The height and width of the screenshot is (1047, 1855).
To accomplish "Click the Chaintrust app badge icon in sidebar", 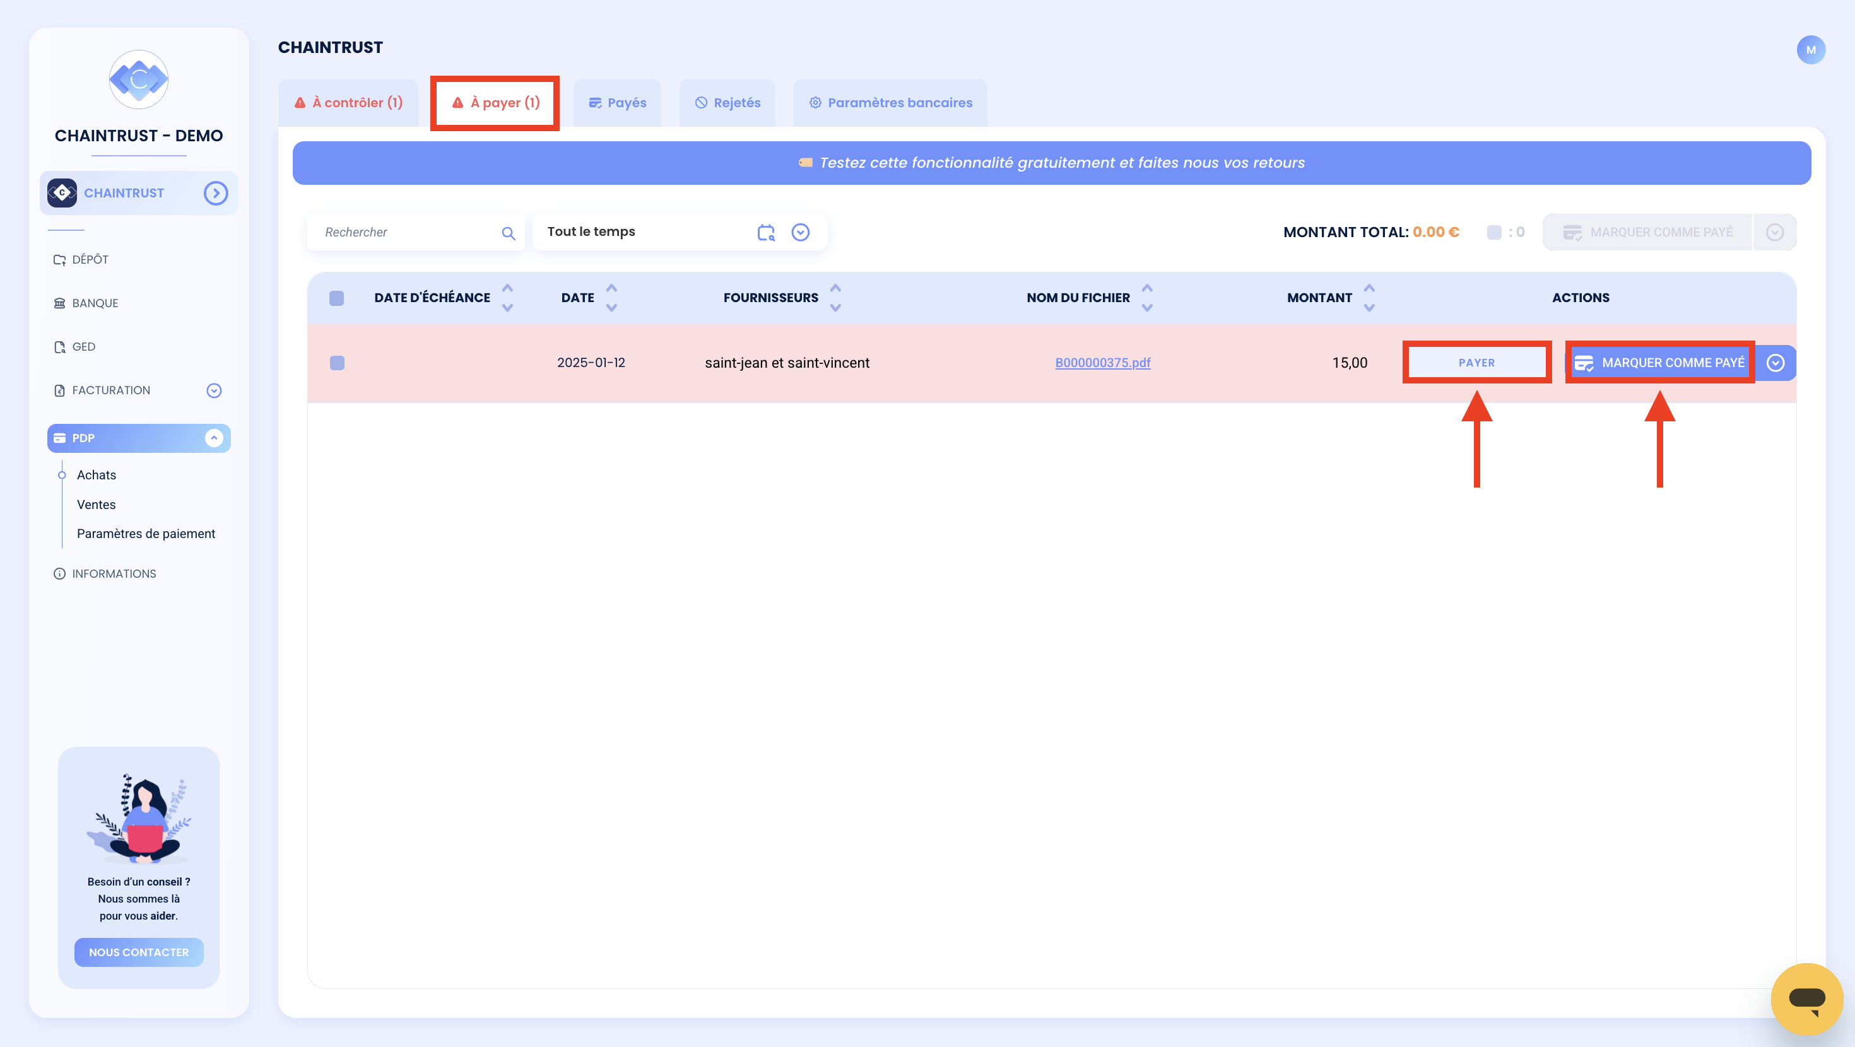I will tap(62, 193).
